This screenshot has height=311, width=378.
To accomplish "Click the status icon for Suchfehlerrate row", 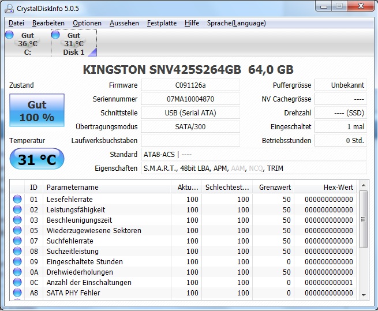I will [x=17, y=241].
